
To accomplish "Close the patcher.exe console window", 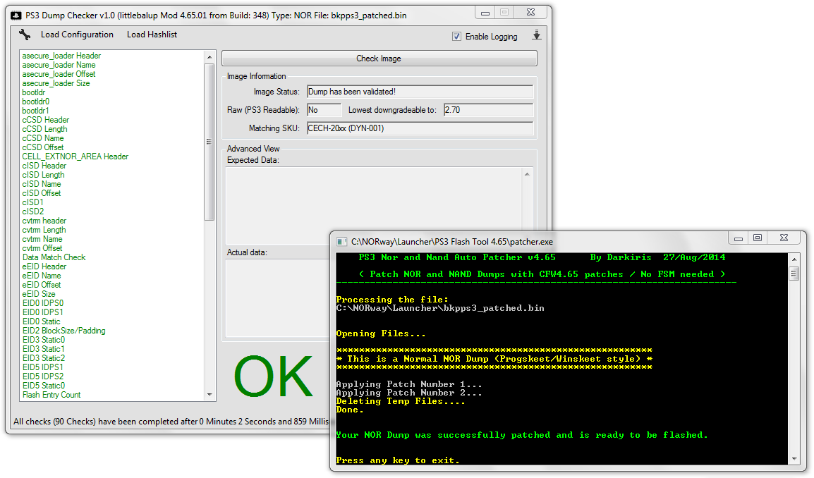I will [785, 238].
